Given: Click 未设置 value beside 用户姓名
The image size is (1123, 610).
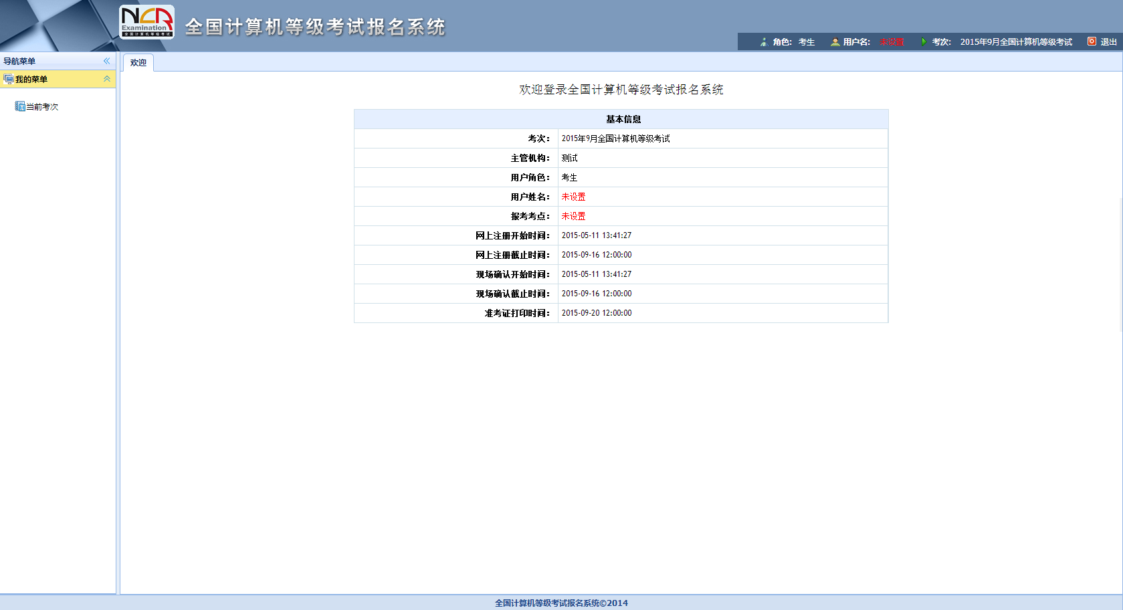Looking at the screenshot, I should pos(573,197).
